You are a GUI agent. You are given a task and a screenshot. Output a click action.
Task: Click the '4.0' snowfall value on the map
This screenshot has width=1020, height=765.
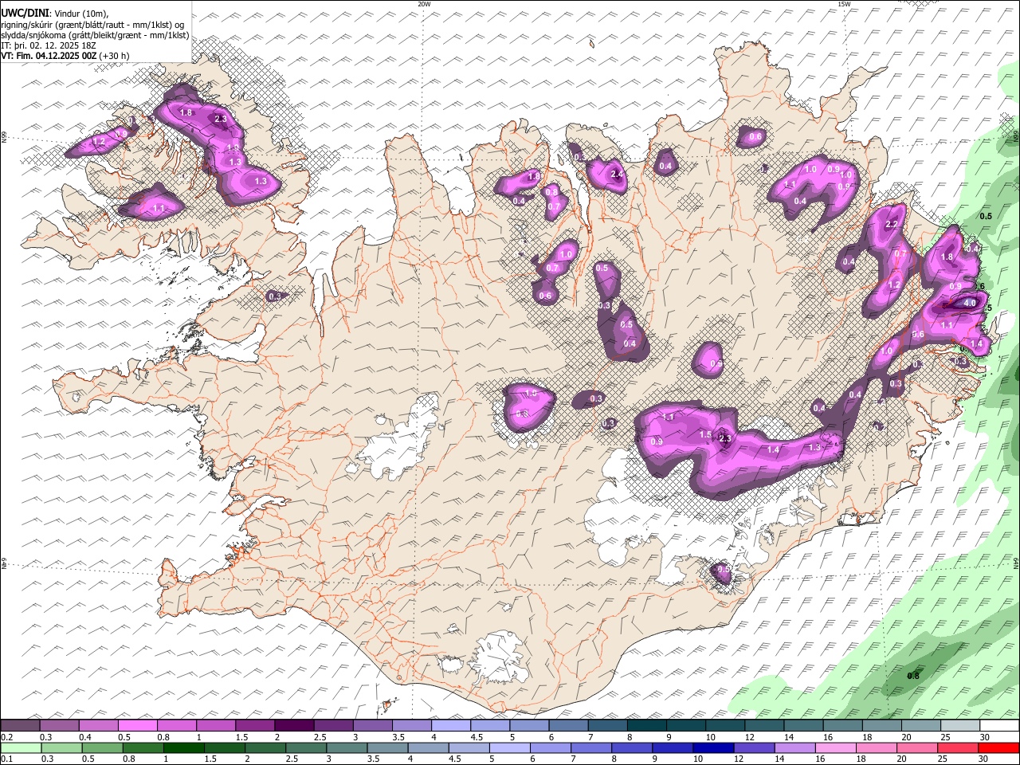coord(970,303)
